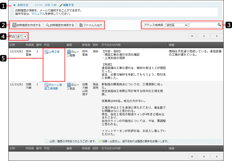The image size is (232, 161).
Task: Click the building icon beside ガルーン食品
Action: (69, 85)
